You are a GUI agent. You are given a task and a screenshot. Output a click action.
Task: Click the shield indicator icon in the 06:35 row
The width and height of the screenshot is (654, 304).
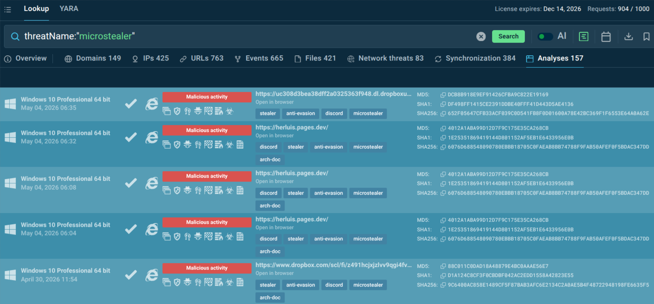coord(177,111)
